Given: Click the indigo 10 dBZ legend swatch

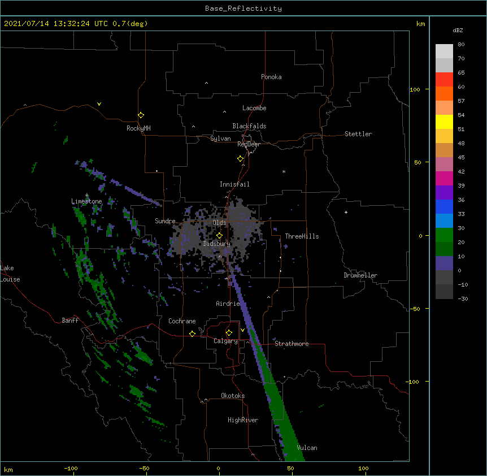Looking at the screenshot, I should tap(444, 263).
